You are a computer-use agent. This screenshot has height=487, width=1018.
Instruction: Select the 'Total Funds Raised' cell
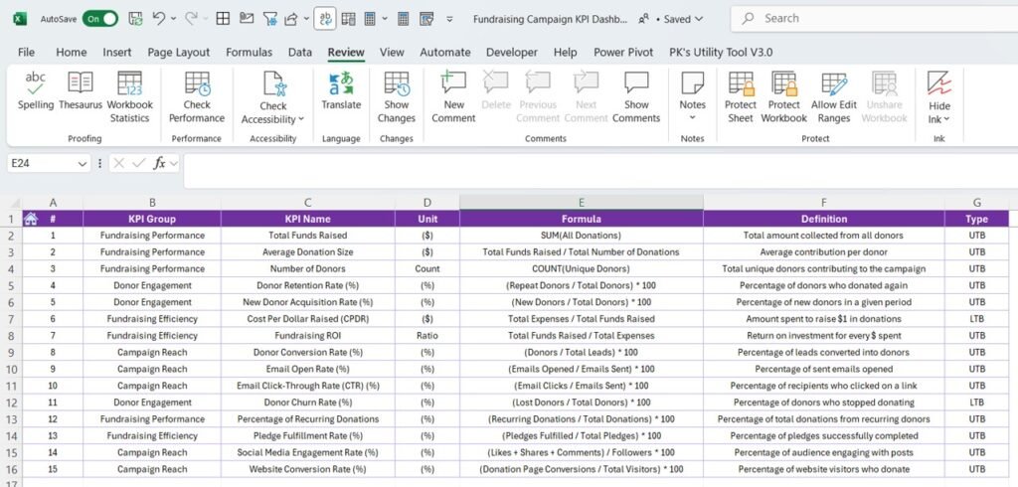308,236
